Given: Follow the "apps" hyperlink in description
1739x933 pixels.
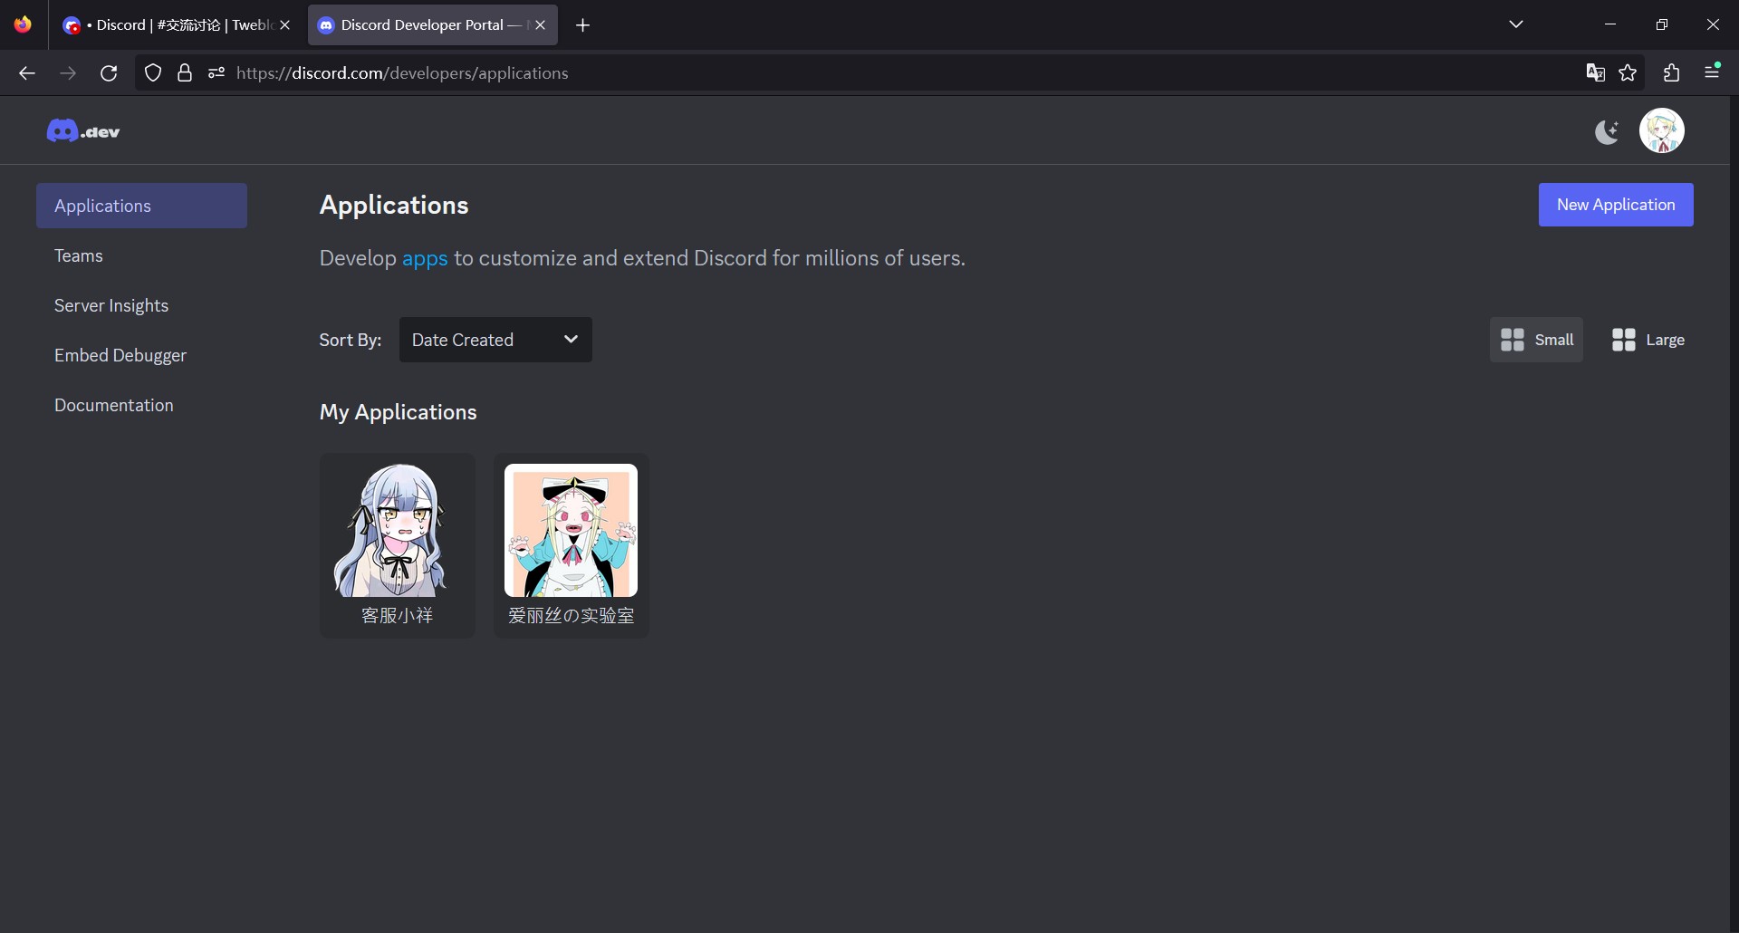Looking at the screenshot, I should pyautogui.click(x=425, y=259).
